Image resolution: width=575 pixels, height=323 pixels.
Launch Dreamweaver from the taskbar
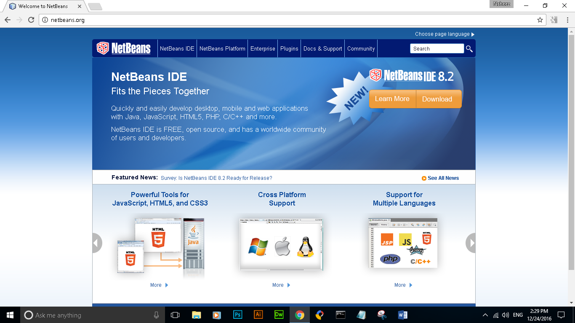click(x=279, y=315)
